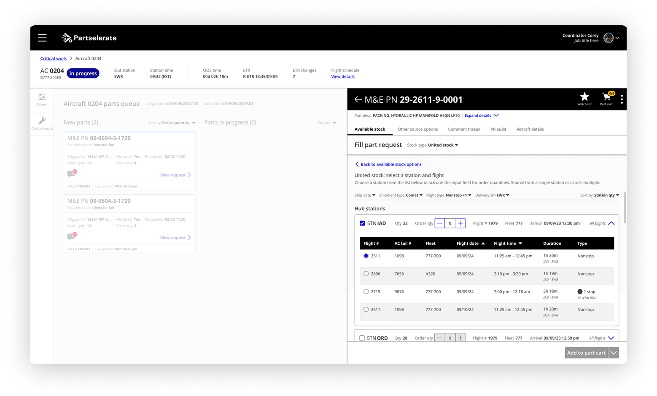Check the STN ORD station checkbox

point(362,337)
